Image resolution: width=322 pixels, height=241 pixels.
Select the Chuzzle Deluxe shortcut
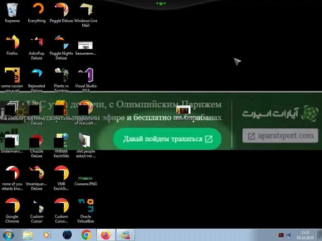tap(37, 146)
